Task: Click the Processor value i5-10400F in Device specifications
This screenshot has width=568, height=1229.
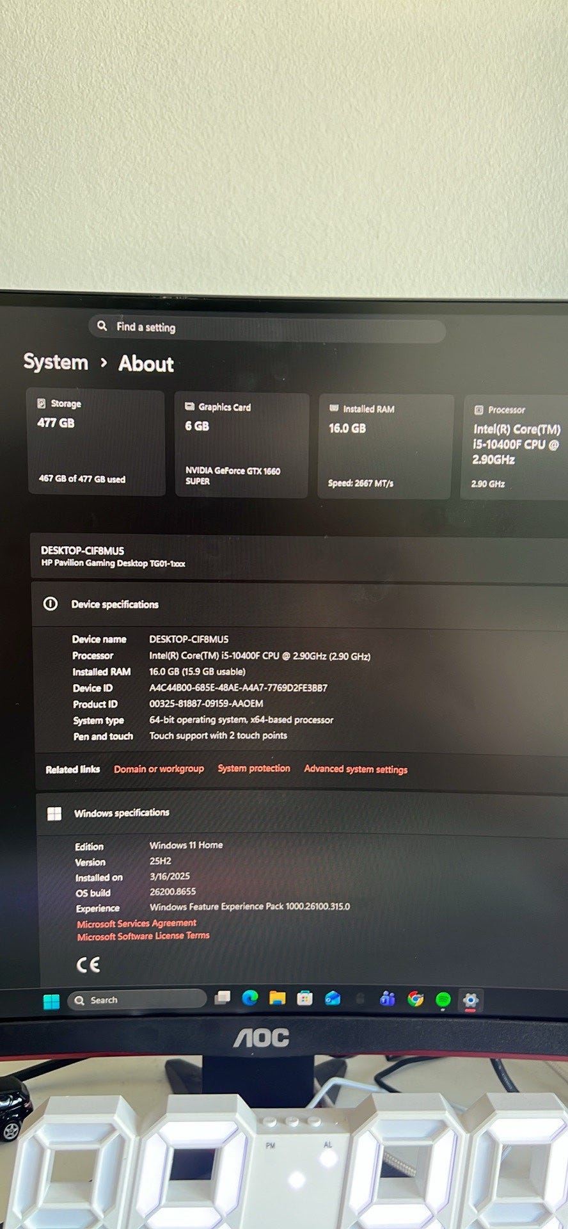Action: click(260, 656)
